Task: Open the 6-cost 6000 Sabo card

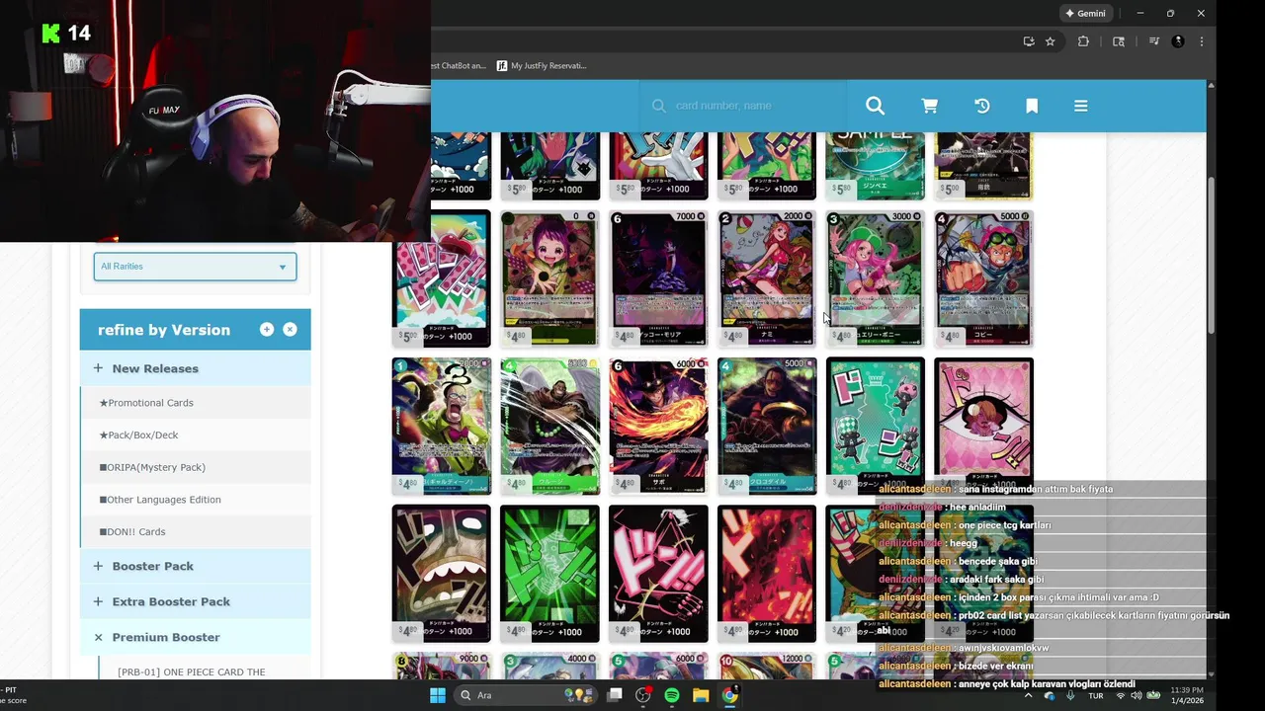Action: pos(658,426)
